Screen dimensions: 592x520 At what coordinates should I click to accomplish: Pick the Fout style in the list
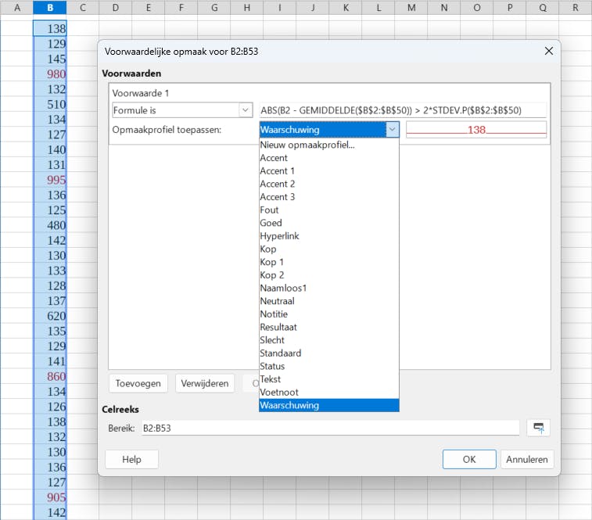click(329, 210)
